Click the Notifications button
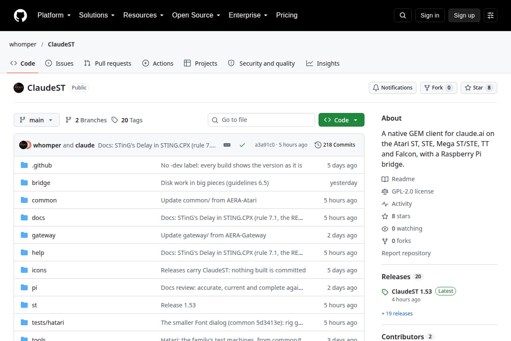Screen dimensions: 511x341 pos(393,88)
